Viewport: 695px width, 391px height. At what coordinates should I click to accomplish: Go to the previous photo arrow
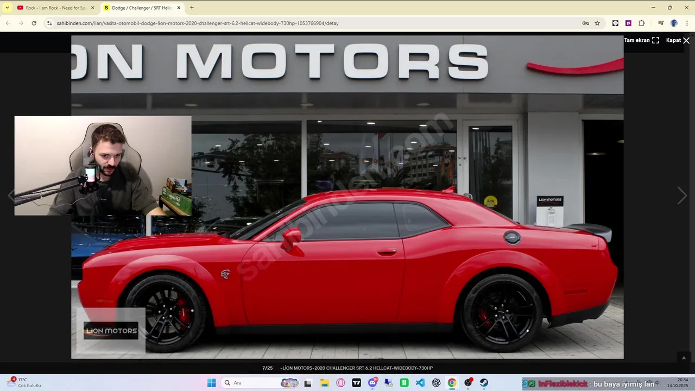(x=11, y=195)
